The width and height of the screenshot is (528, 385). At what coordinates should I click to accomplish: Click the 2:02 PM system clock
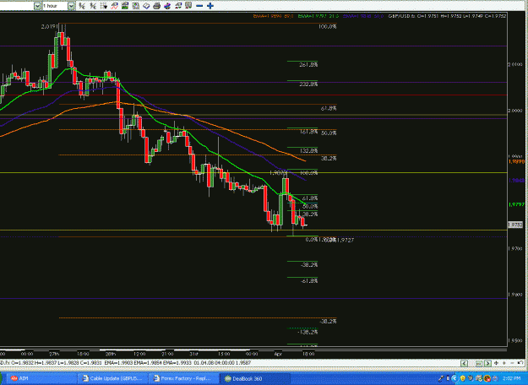[x=511, y=379]
